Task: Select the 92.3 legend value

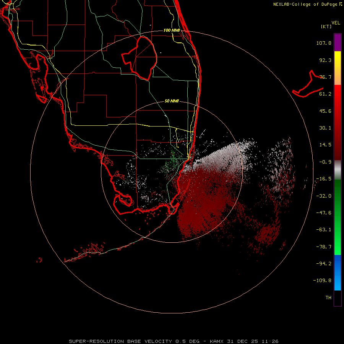Action: (x=325, y=60)
